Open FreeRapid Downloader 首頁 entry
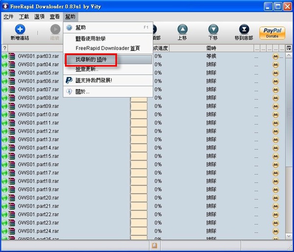 (x=108, y=48)
